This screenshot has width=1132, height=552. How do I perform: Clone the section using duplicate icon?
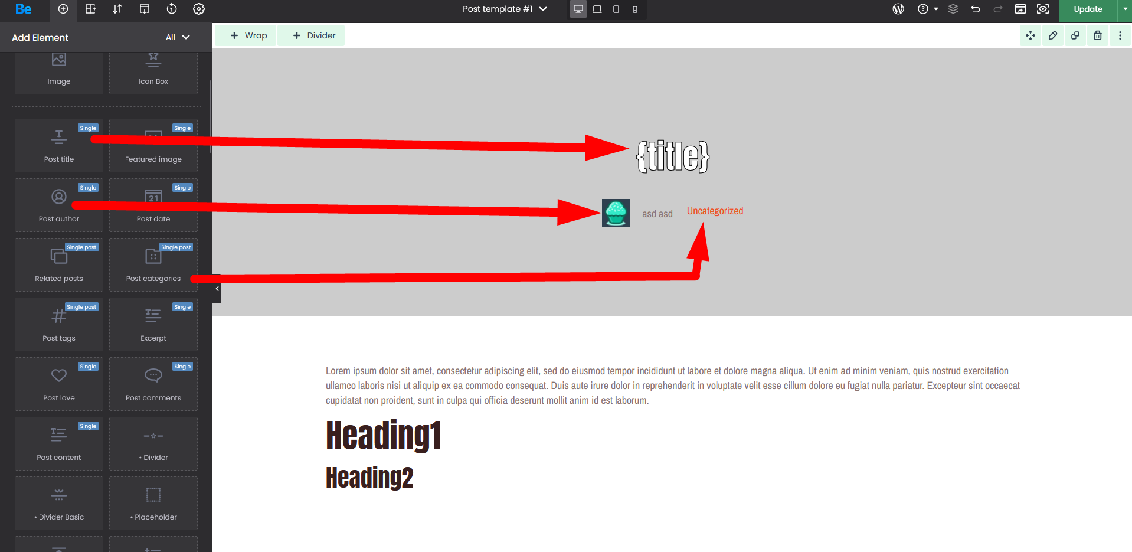1075,35
